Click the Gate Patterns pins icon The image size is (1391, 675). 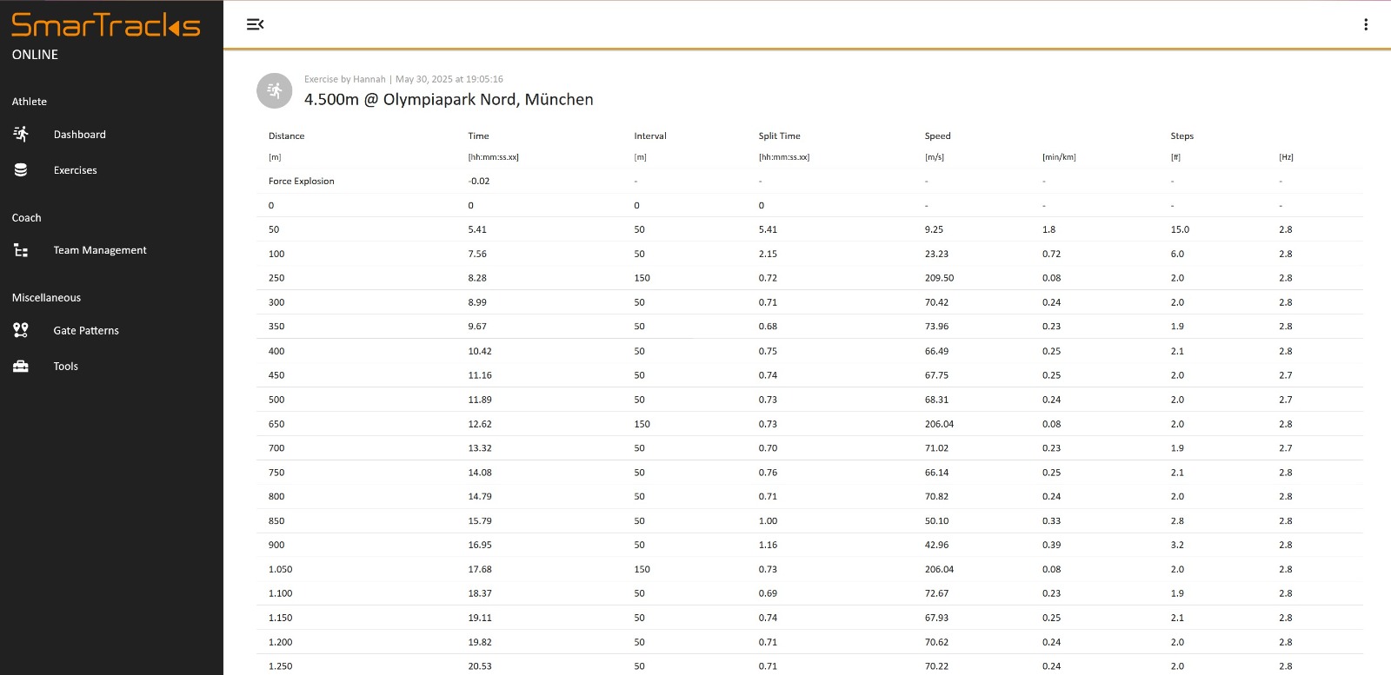21,330
